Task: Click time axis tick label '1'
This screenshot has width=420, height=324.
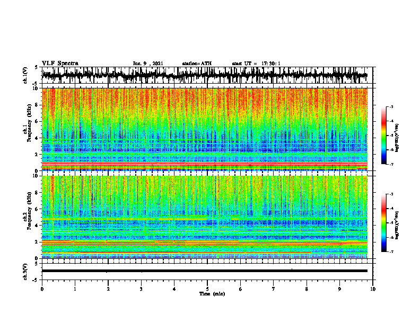Action: 75,289
